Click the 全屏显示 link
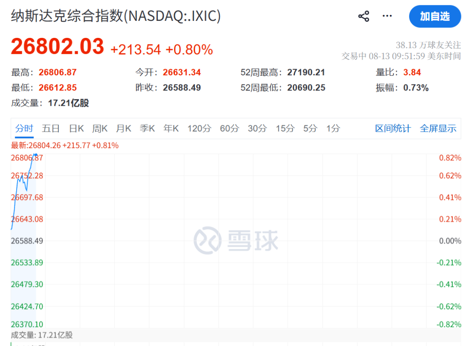 pyautogui.click(x=438, y=128)
